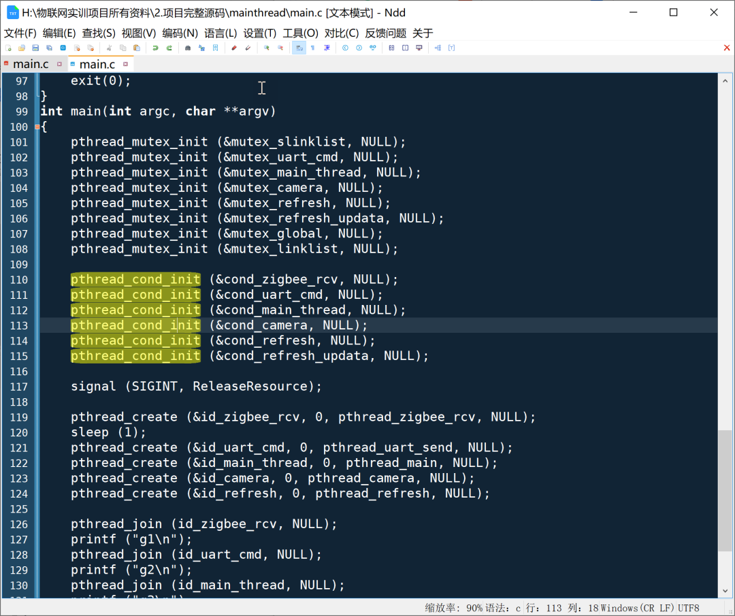735x616 pixels.
Task: Cut with the scissors toolbar icon
Action: coord(109,48)
